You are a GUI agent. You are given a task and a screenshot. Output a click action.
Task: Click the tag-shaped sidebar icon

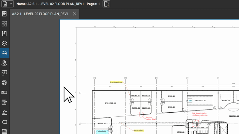[4, 122]
